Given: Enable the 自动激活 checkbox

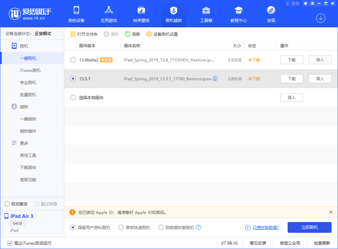Looking at the screenshot, I should [6, 203].
